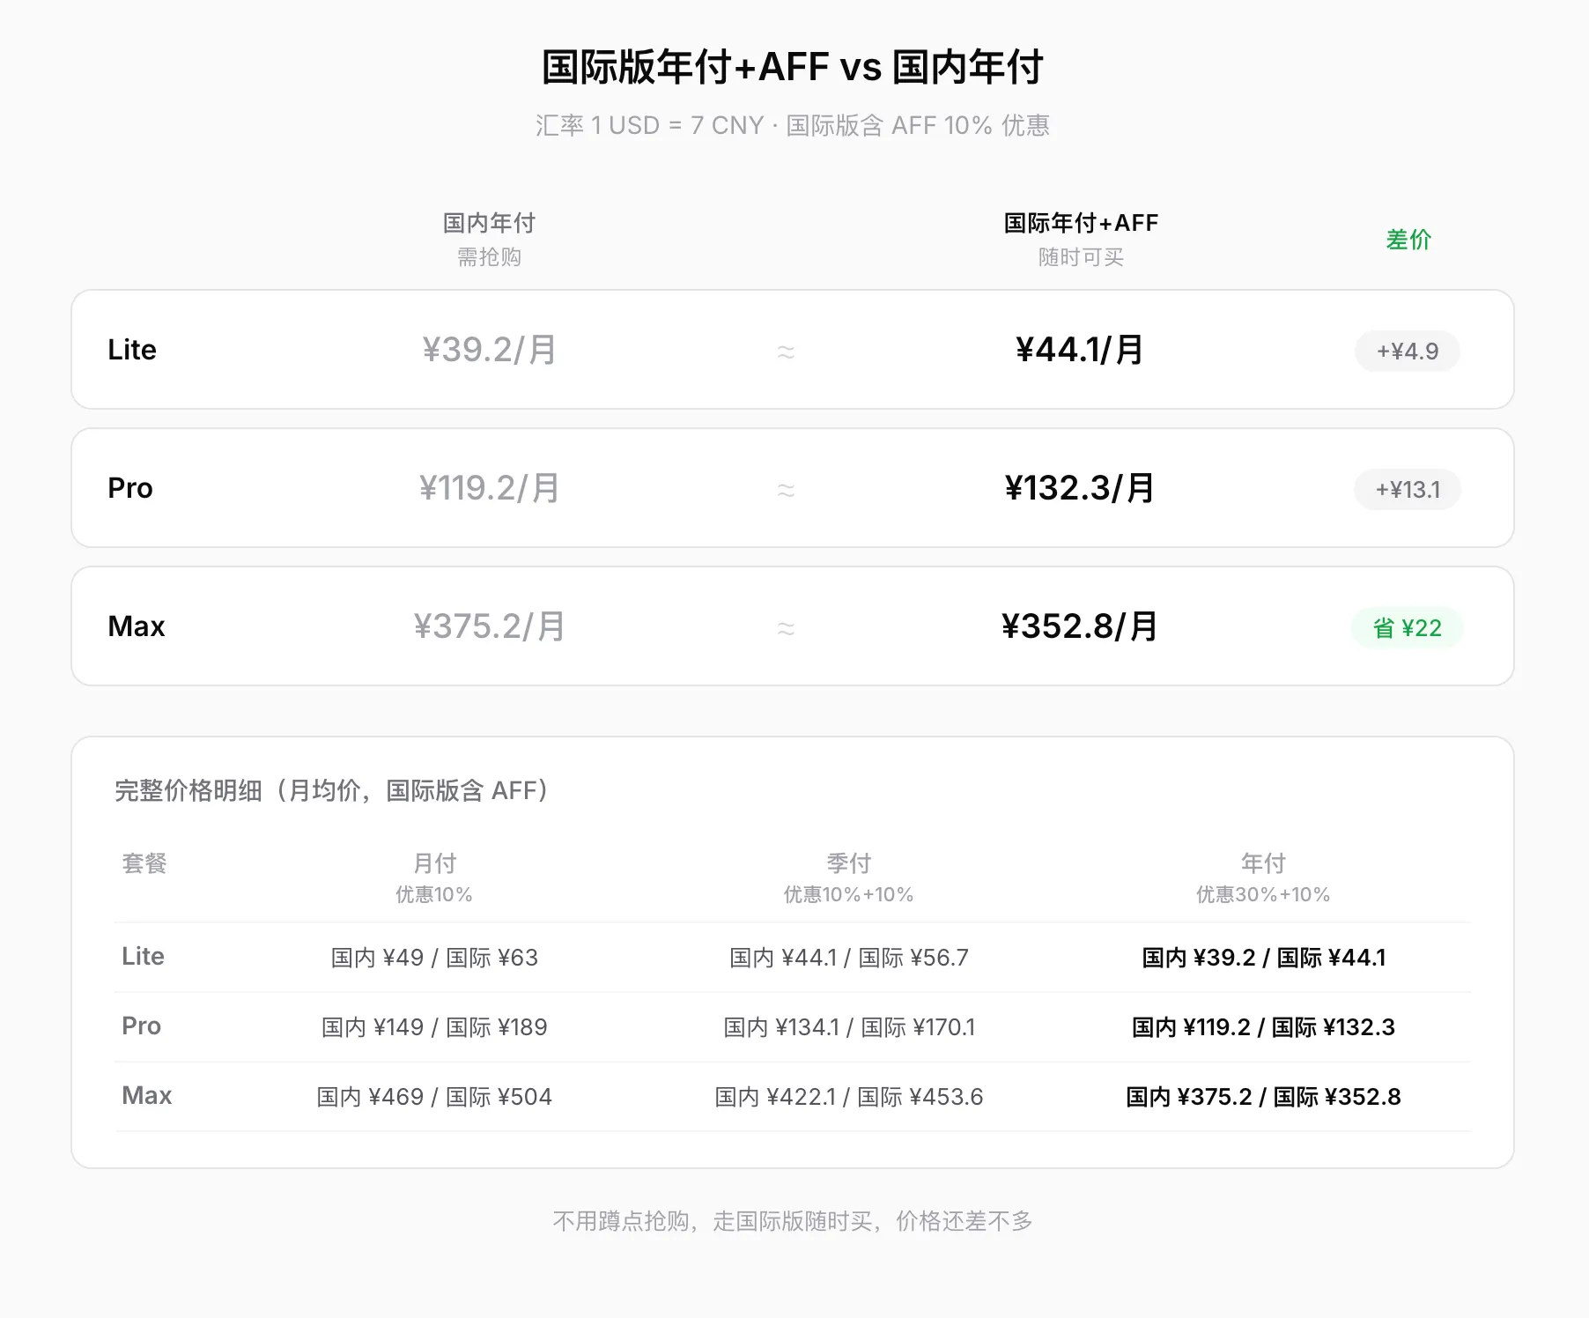Click the 月付 column header in details table
This screenshot has height=1318, width=1589.
pyautogui.click(x=434, y=863)
